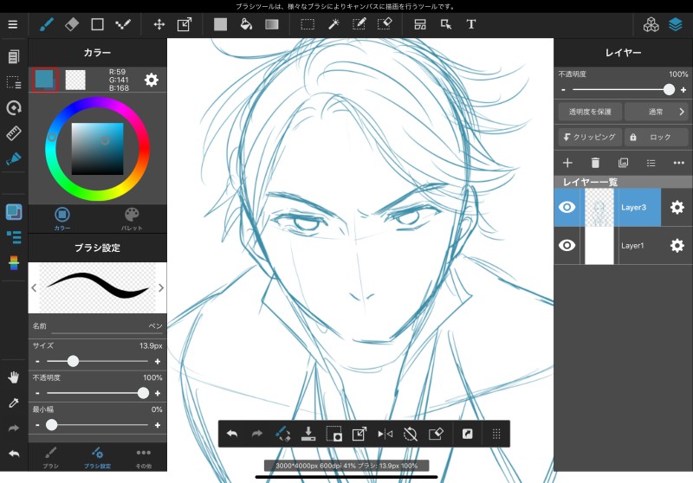The image size is (693, 483).
Task: Select the Shape rectangle tool
Action: pyautogui.click(x=97, y=24)
